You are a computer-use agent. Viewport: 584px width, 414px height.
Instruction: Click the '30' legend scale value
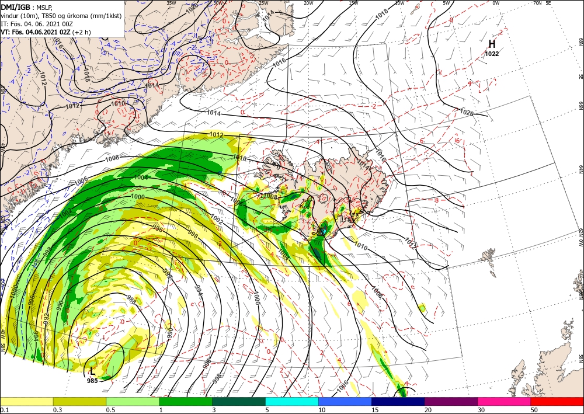tap(481, 410)
